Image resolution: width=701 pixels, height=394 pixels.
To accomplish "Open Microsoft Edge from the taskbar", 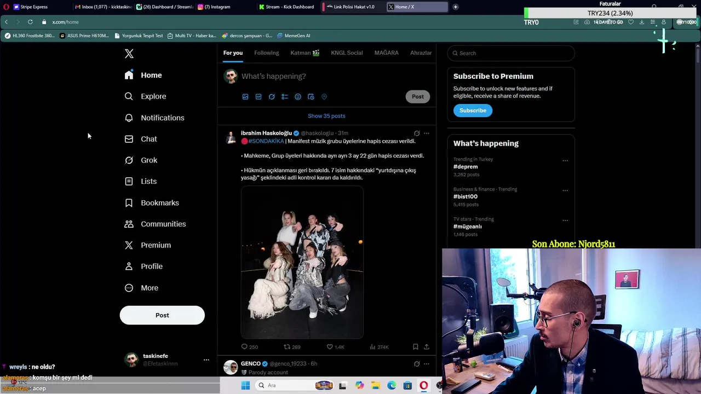I will 392,385.
